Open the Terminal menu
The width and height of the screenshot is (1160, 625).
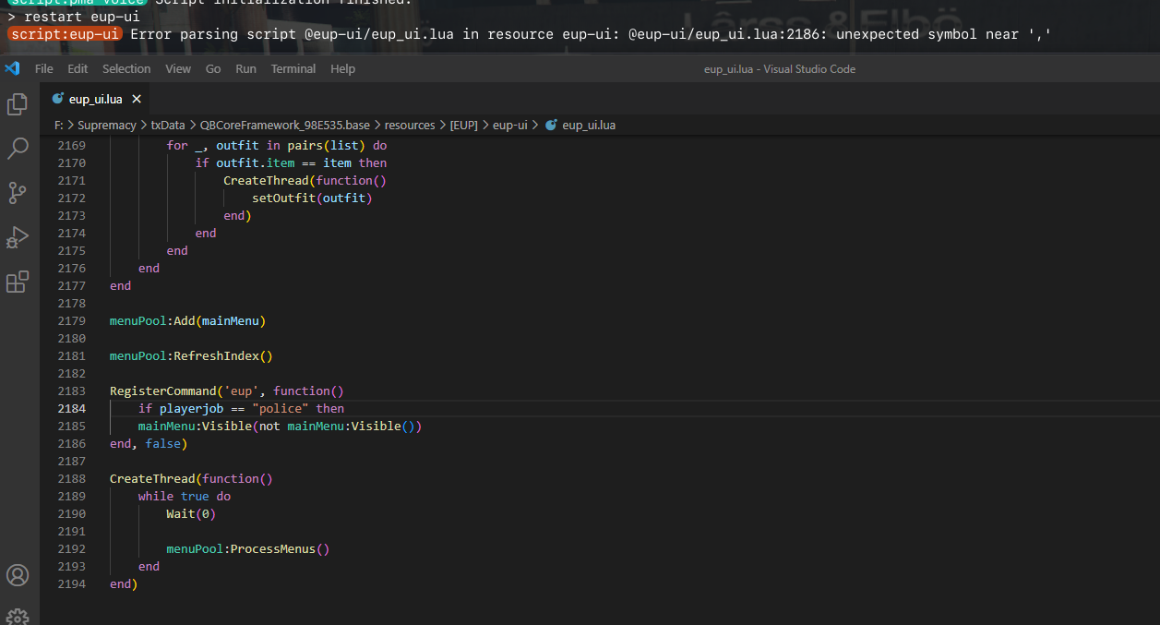coord(293,68)
